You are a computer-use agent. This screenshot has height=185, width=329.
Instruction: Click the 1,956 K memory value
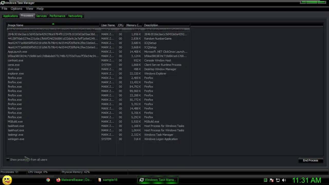pyautogui.click(x=136, y=34)
